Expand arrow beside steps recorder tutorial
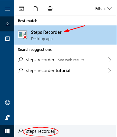 pos(110,71)
